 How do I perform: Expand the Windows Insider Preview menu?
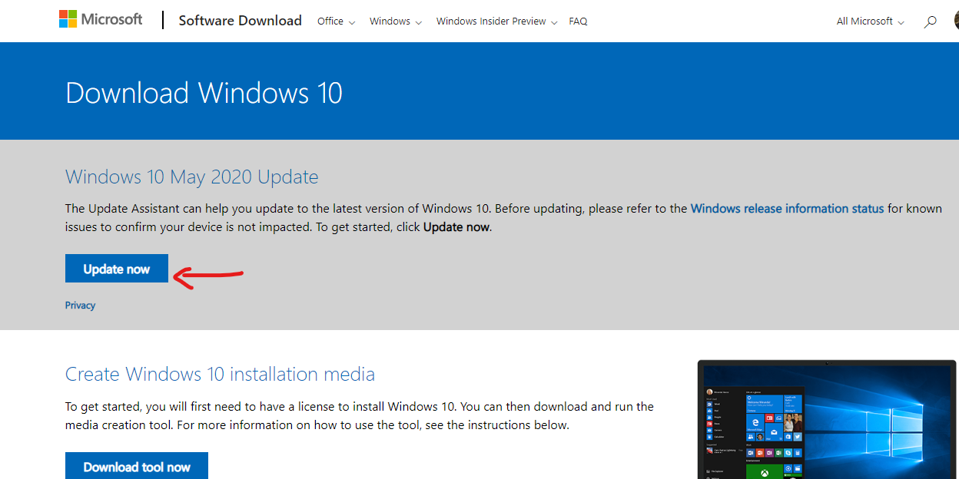point(496,21)
